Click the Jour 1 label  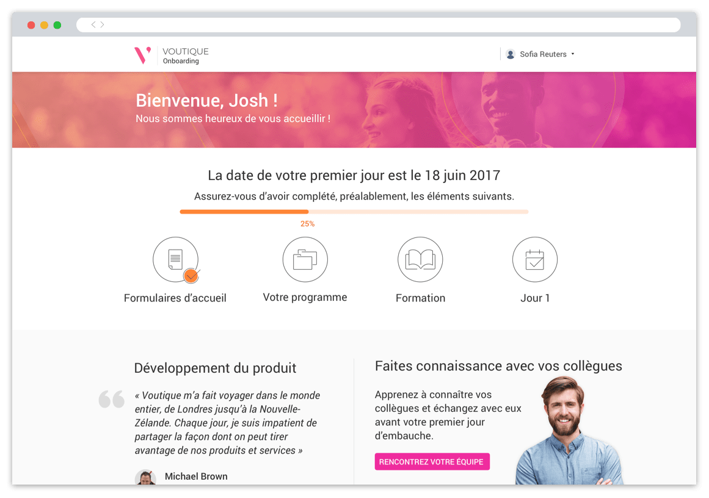pos(535,298)
